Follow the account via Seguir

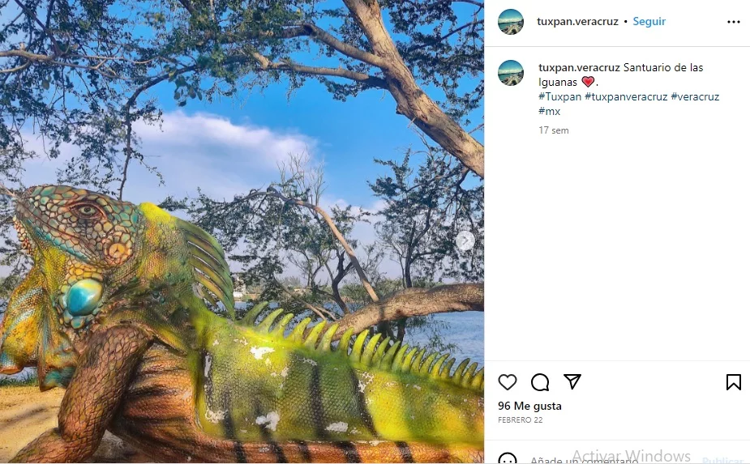(649, 22)
